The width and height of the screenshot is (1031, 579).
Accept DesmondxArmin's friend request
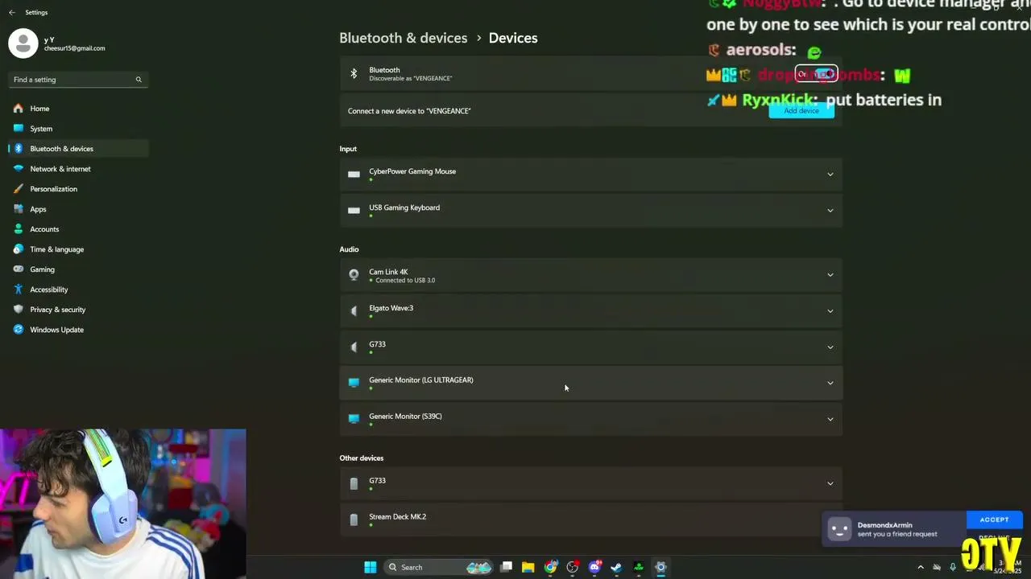pyautogui.click(x=994, y=519)
